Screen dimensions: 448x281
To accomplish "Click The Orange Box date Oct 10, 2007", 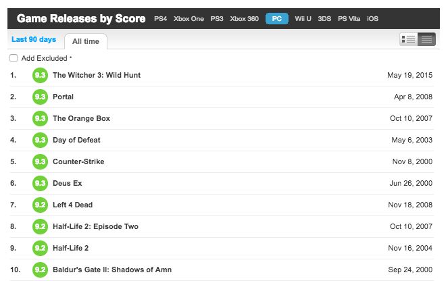I will tap(411, 118).
